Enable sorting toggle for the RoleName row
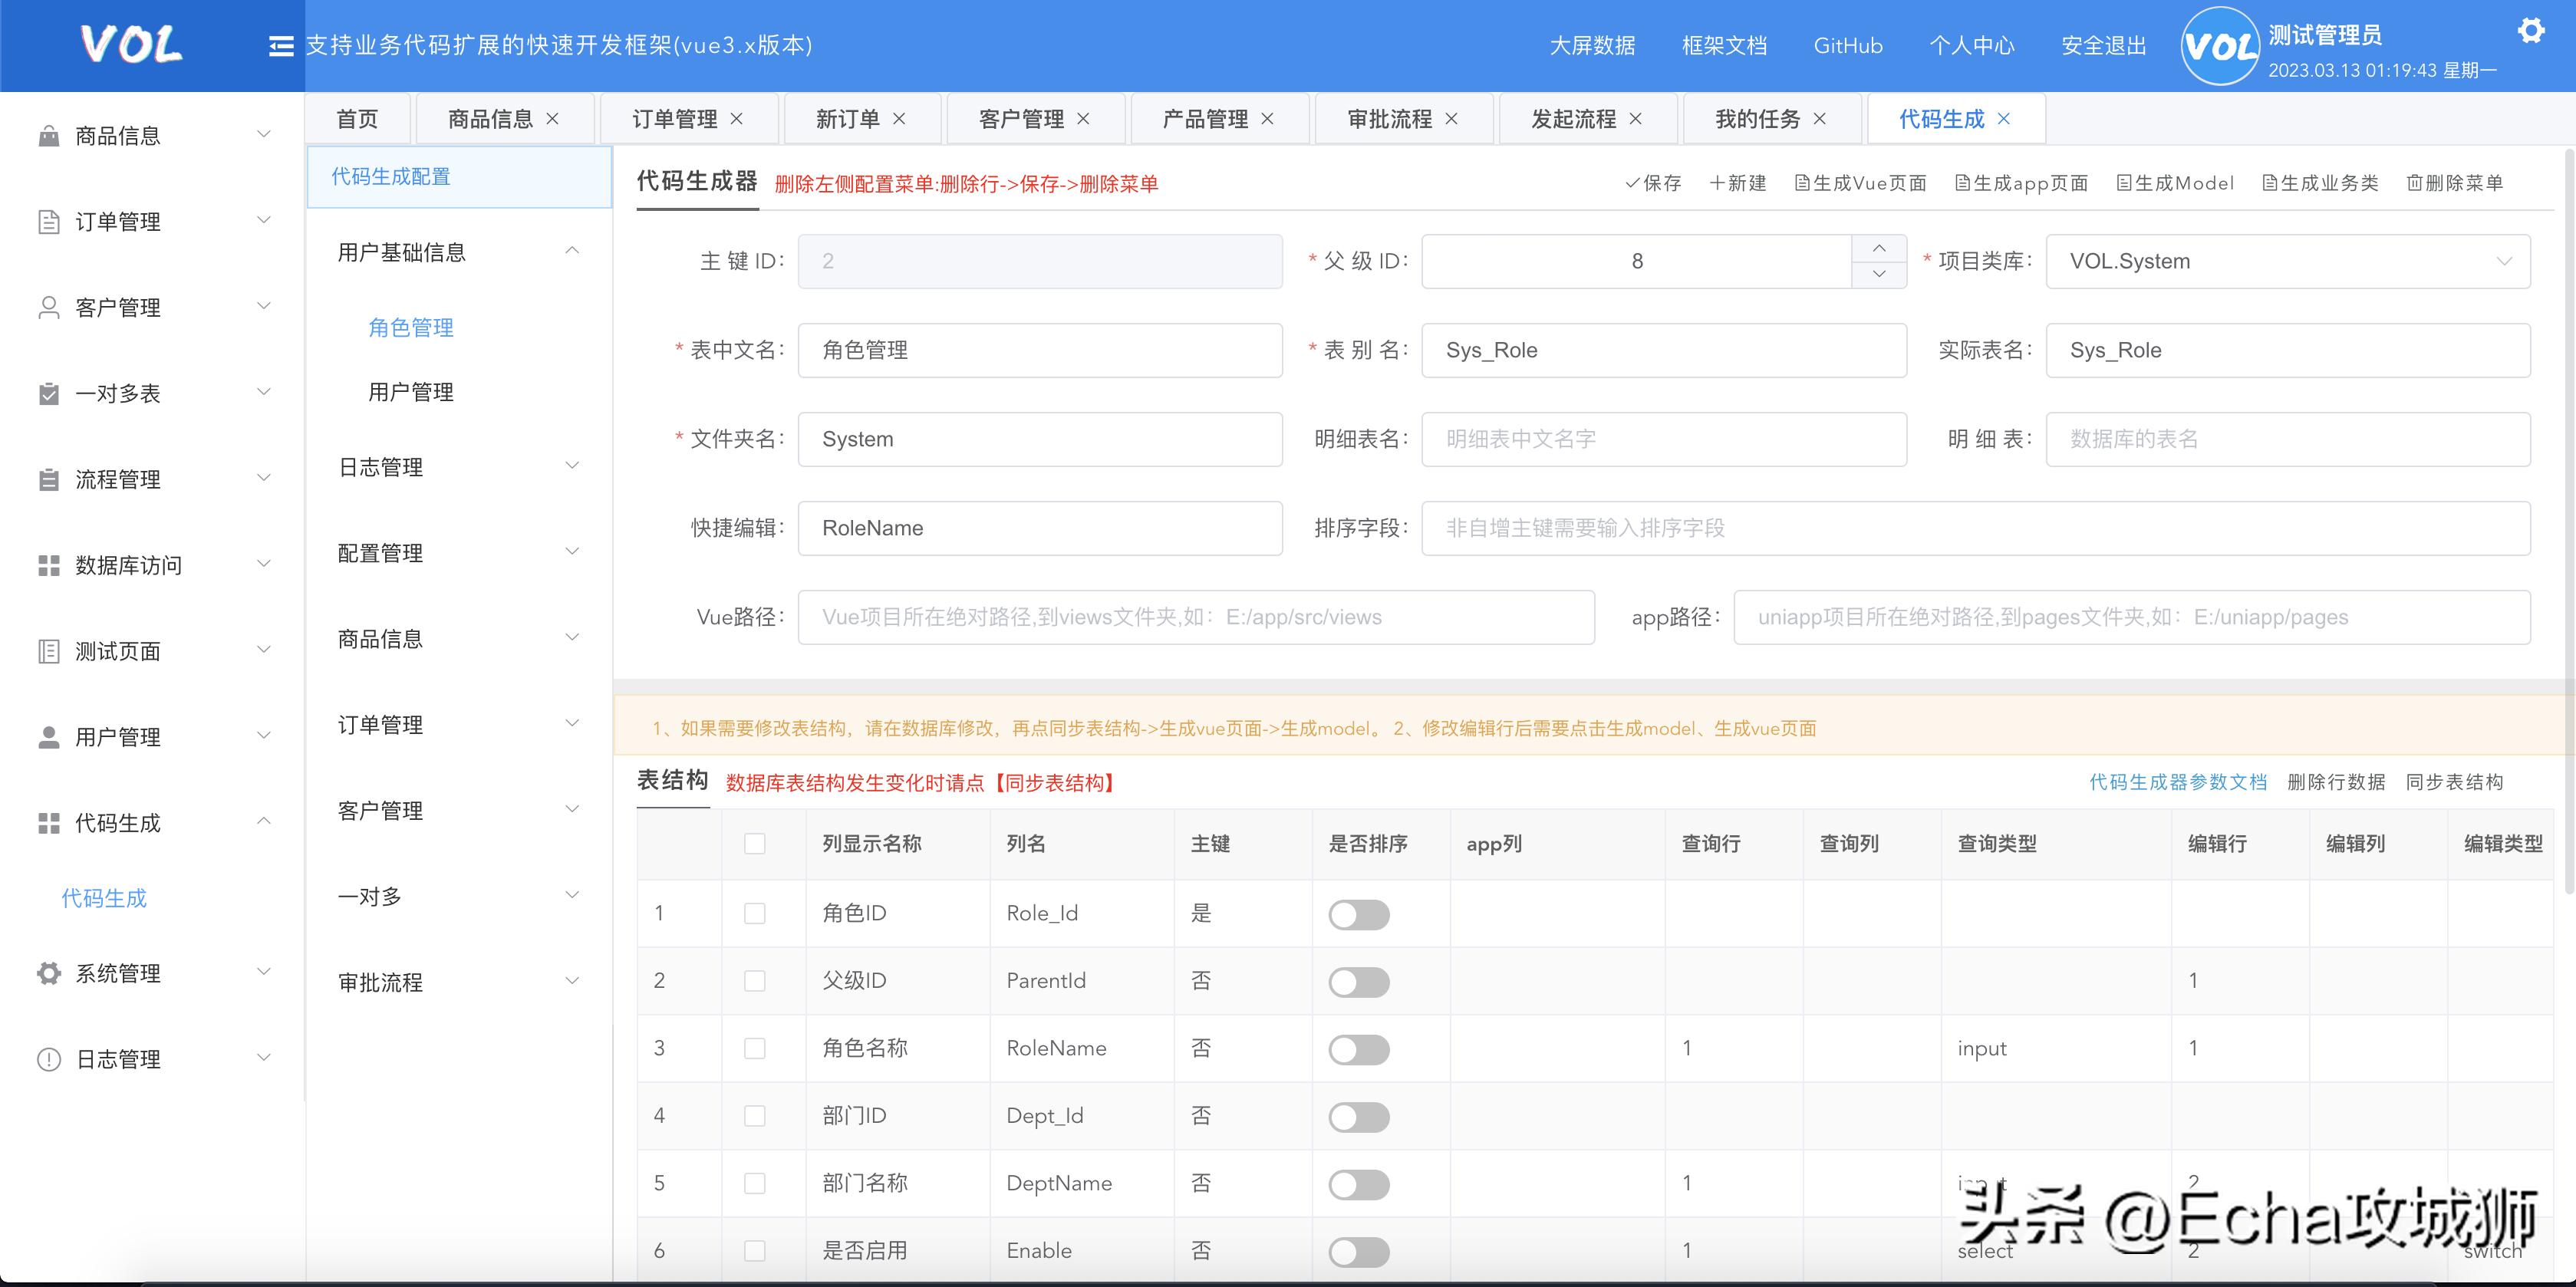Image resolution: width=2576 pixels, height=1287 pixels. pyautogui.click(x=1359, y=1048)
